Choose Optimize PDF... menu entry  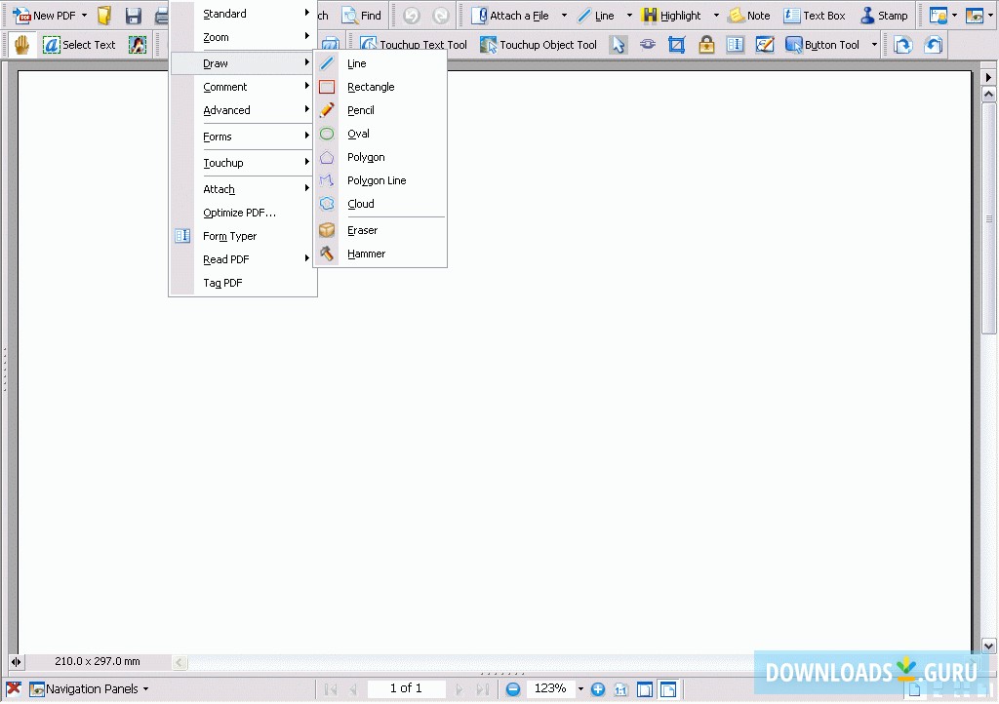click(243, 213)
